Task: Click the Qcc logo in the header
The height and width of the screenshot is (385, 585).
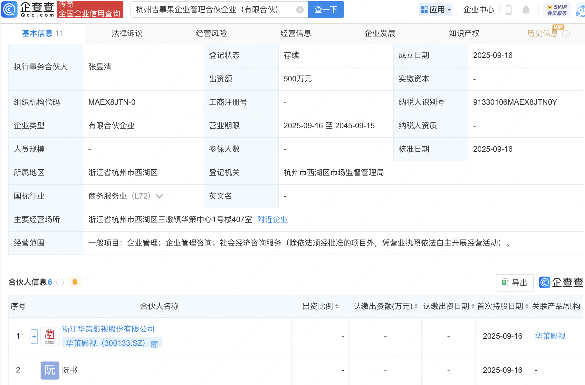Action: (x=28, y=9)
